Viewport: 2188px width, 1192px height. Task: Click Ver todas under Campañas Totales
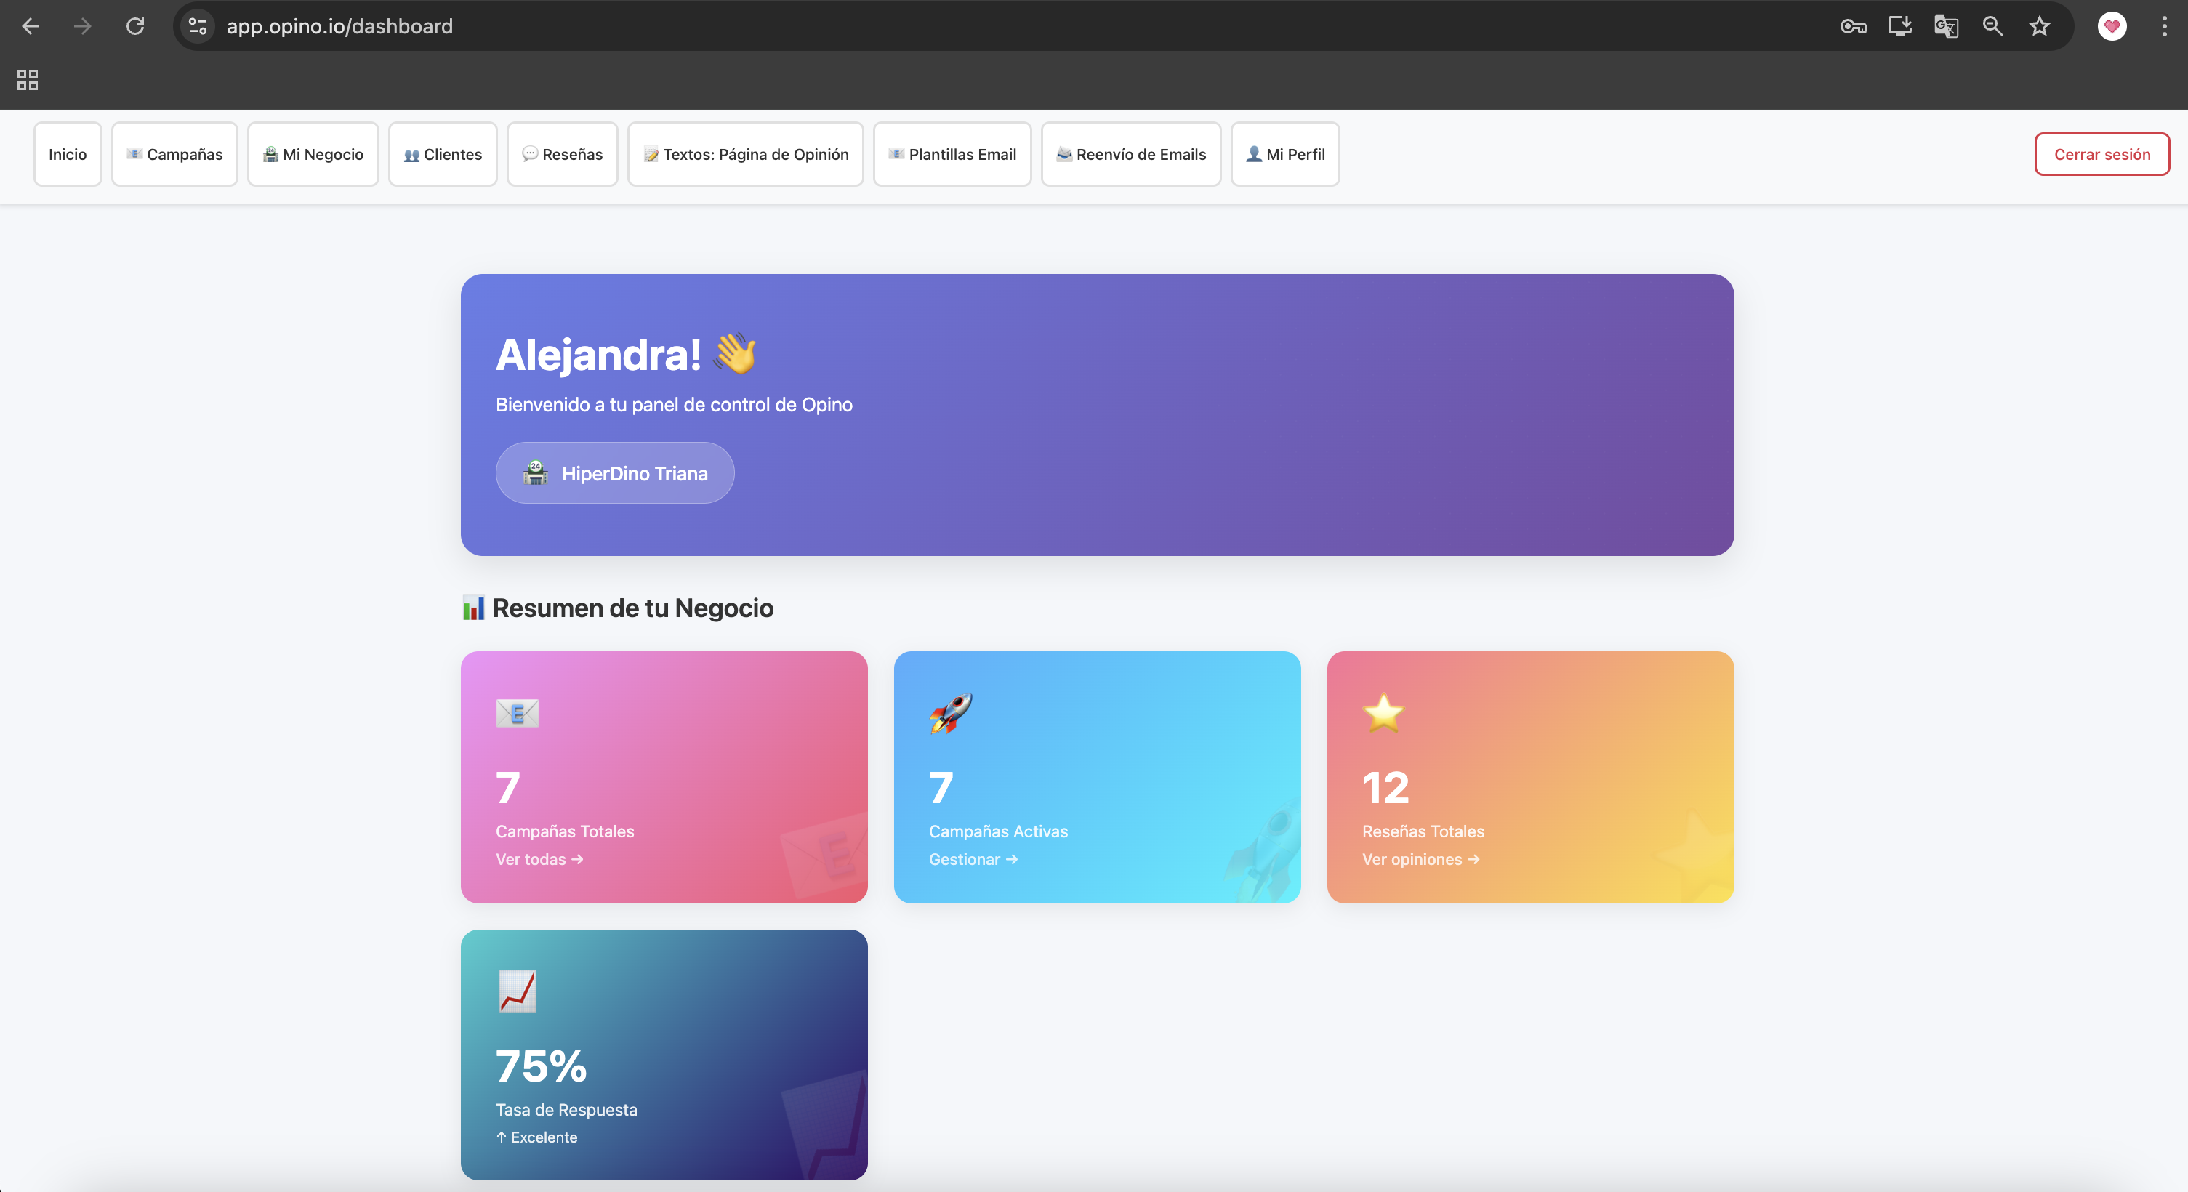[x=539, y=859]
